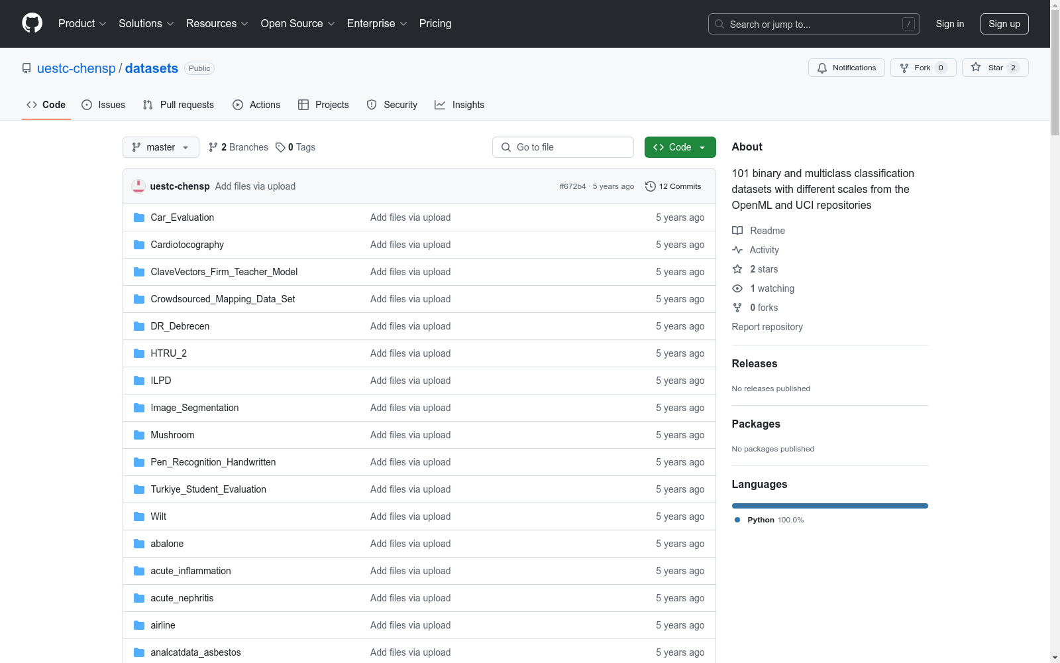This screenshot has height=663, width=1060.
Task: Star the datasets repository
Action: click(x=994, y=68)
